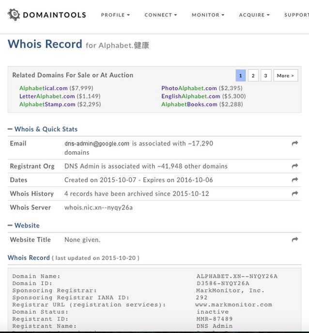The width and height of the screenshot is (309, 333).
Task: Click the More > button
Action: [x=285, y=76]
